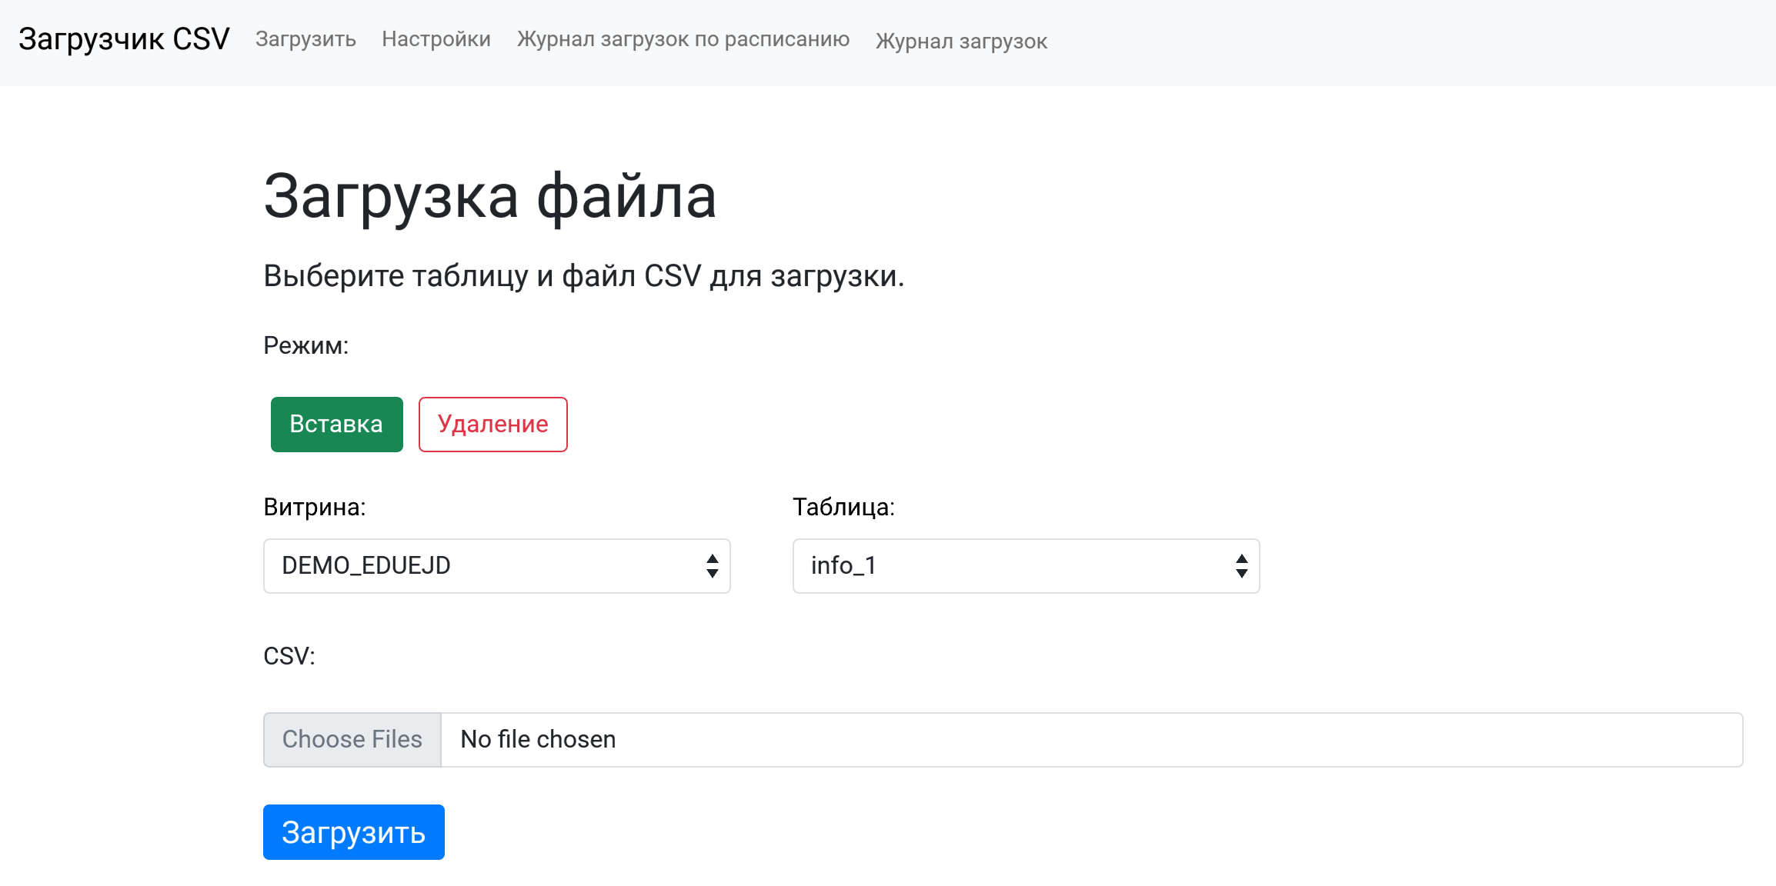Switch to Удаление delete mode
1776x886 pixels.
point(492,424)
